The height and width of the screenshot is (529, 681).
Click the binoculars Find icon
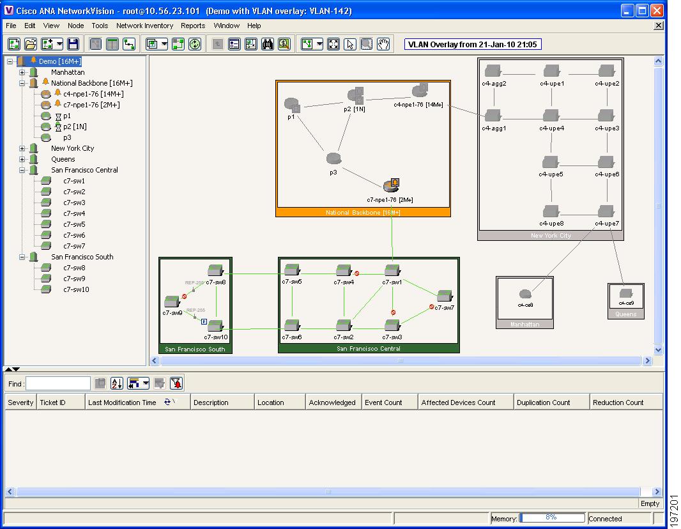267,44
